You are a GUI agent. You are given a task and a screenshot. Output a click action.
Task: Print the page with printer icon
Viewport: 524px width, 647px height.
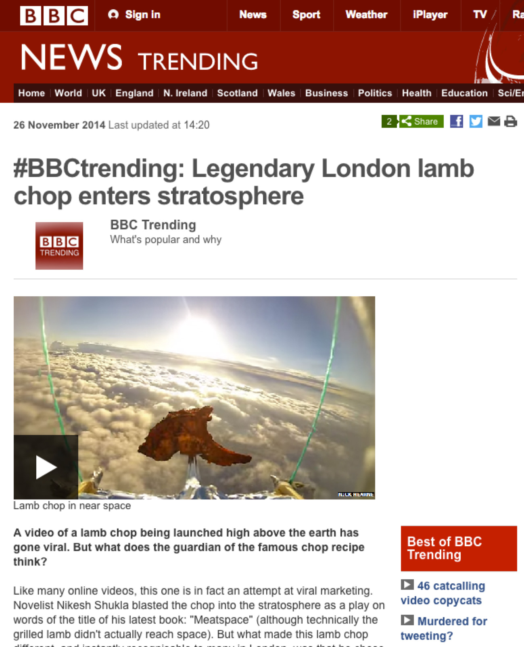(x=511, y=121)
